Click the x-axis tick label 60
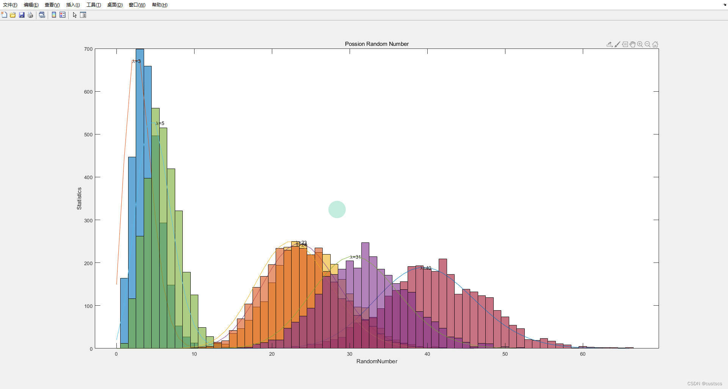Screen dimensions: 728x389 583,354
